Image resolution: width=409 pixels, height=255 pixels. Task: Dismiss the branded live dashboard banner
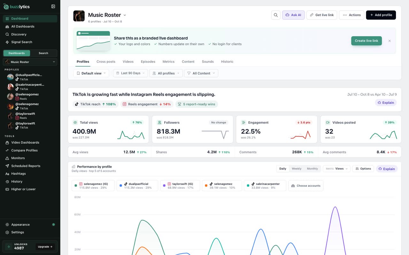click(x=390, y=41)
